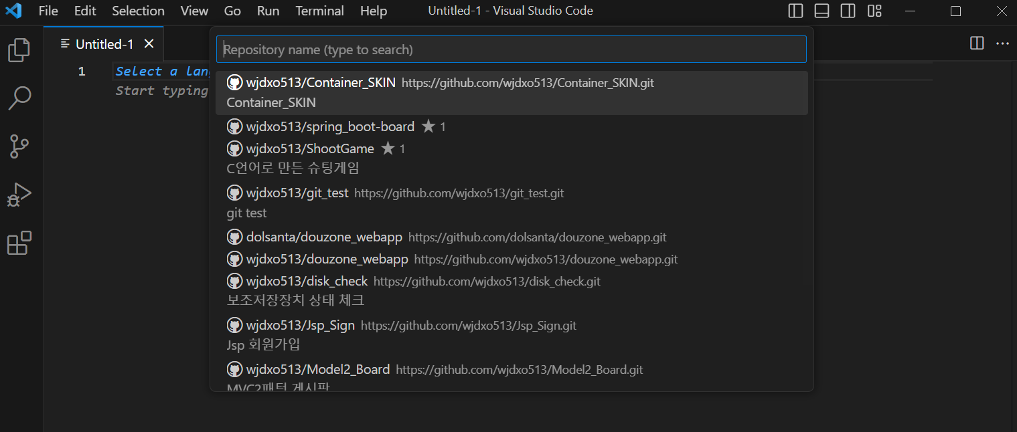Image resolution: width=1017 pixels, height=432 pixels.
Task: Click the 'Jsp 회원가입' description
Action: click(263, 344)
